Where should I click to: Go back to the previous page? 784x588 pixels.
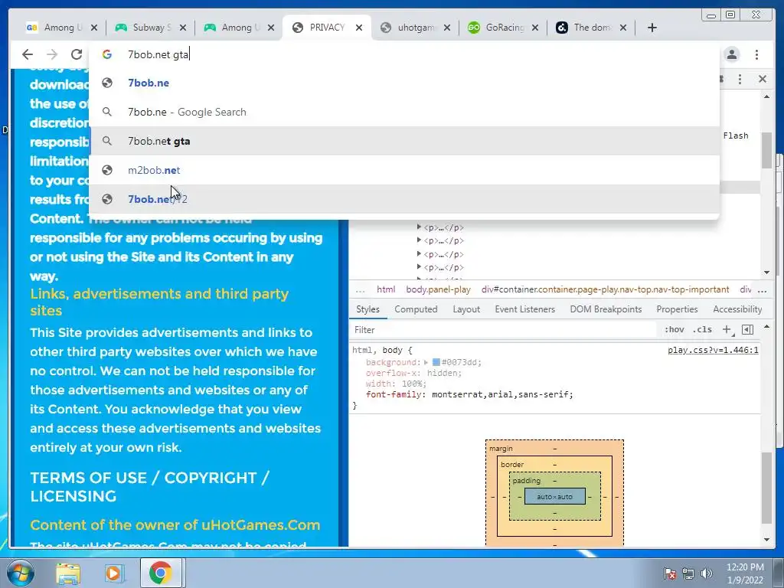28,54
